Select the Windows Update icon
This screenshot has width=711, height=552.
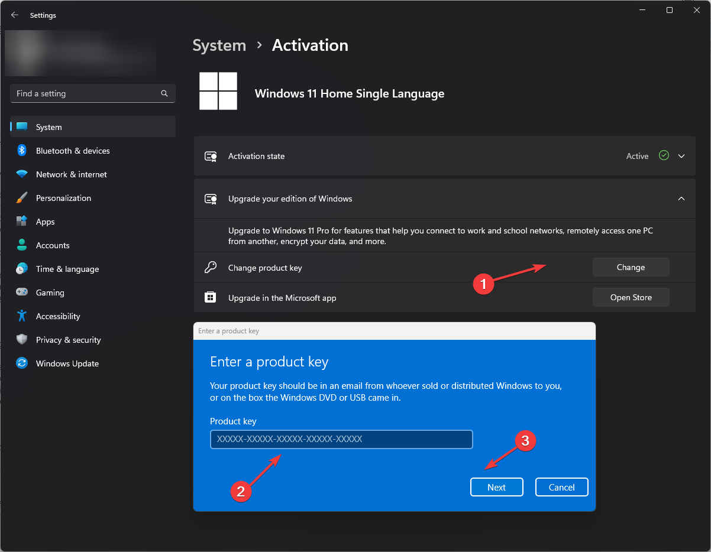point(22,363)
